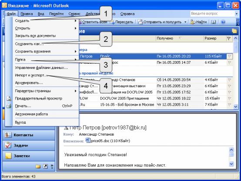The height and width of the screenshot is (181, 241).
Task: Click the flag column header
Action: click(x=229, y=38)
